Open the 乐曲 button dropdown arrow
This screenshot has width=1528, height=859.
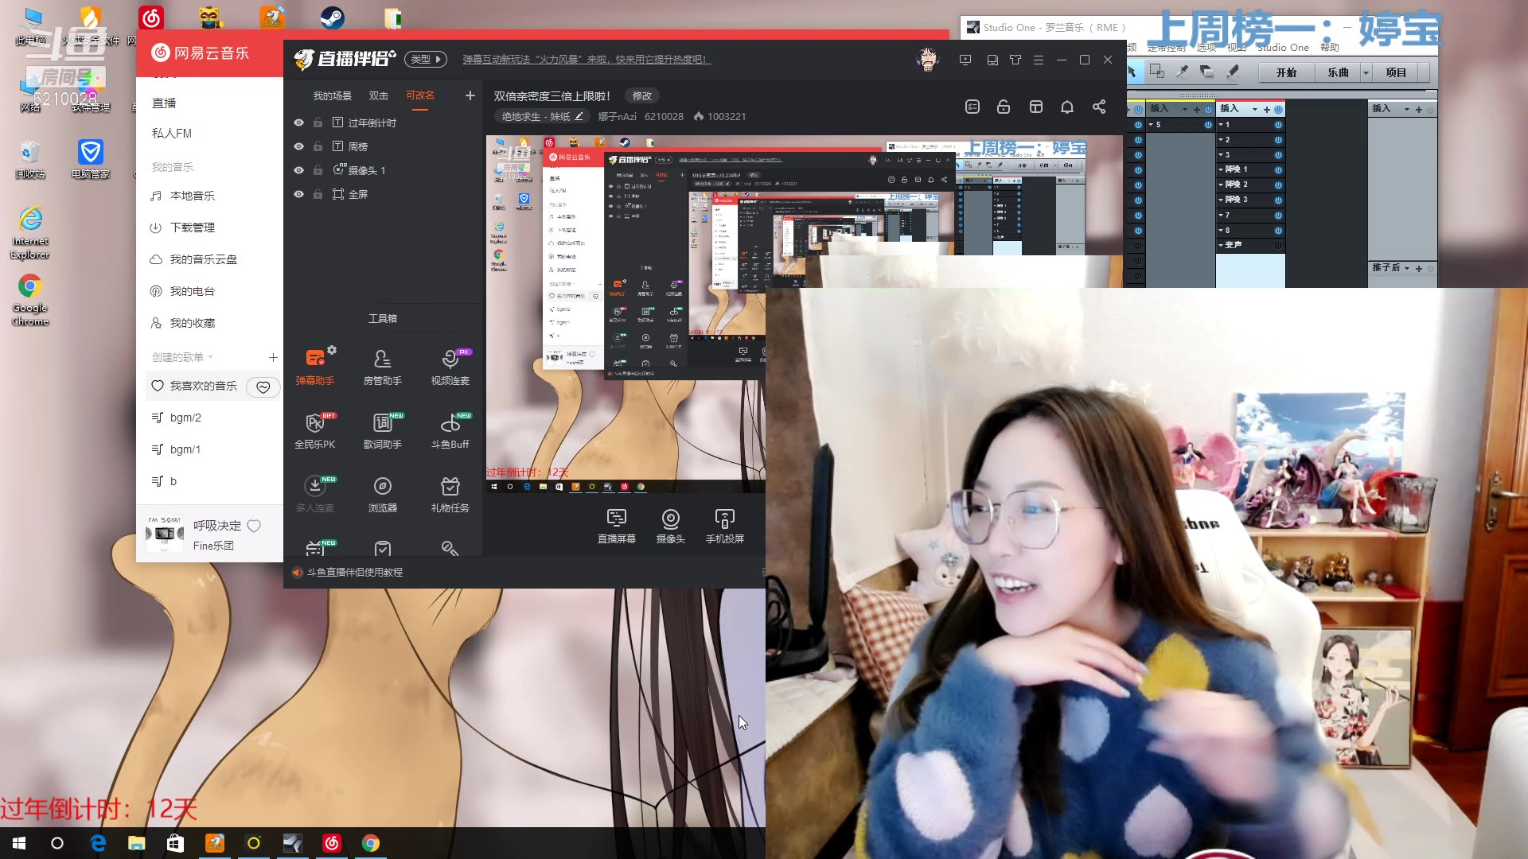1366,72
